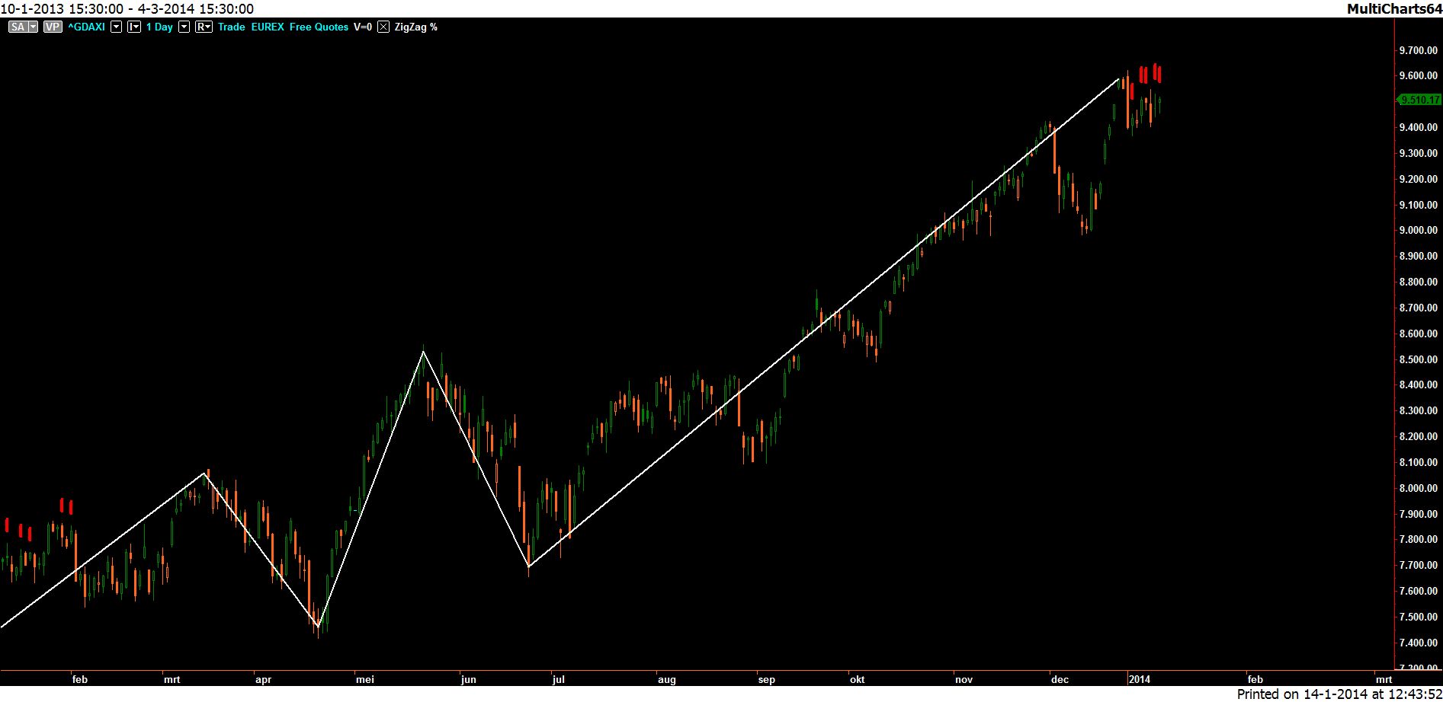Click the VP volume profile button
The width and height of the screenshot is (1443, 702).
tap(52, 27)
